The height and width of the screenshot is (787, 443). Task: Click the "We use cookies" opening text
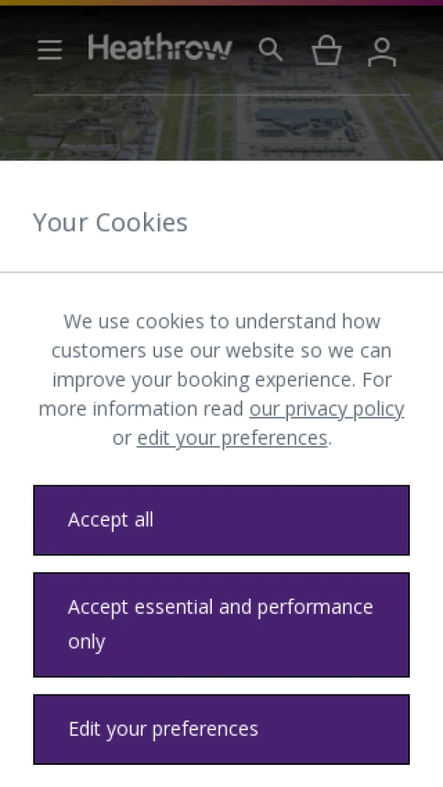click(x=133, y=321)
